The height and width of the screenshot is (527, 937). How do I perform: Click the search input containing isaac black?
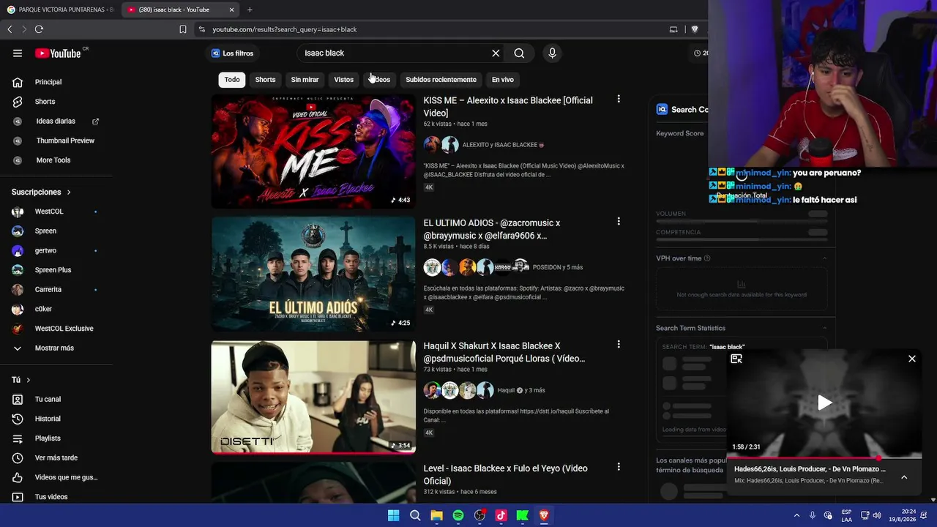click(x=394, y=53)
